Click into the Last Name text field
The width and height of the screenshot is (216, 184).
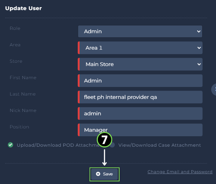(x=140, y=97)
